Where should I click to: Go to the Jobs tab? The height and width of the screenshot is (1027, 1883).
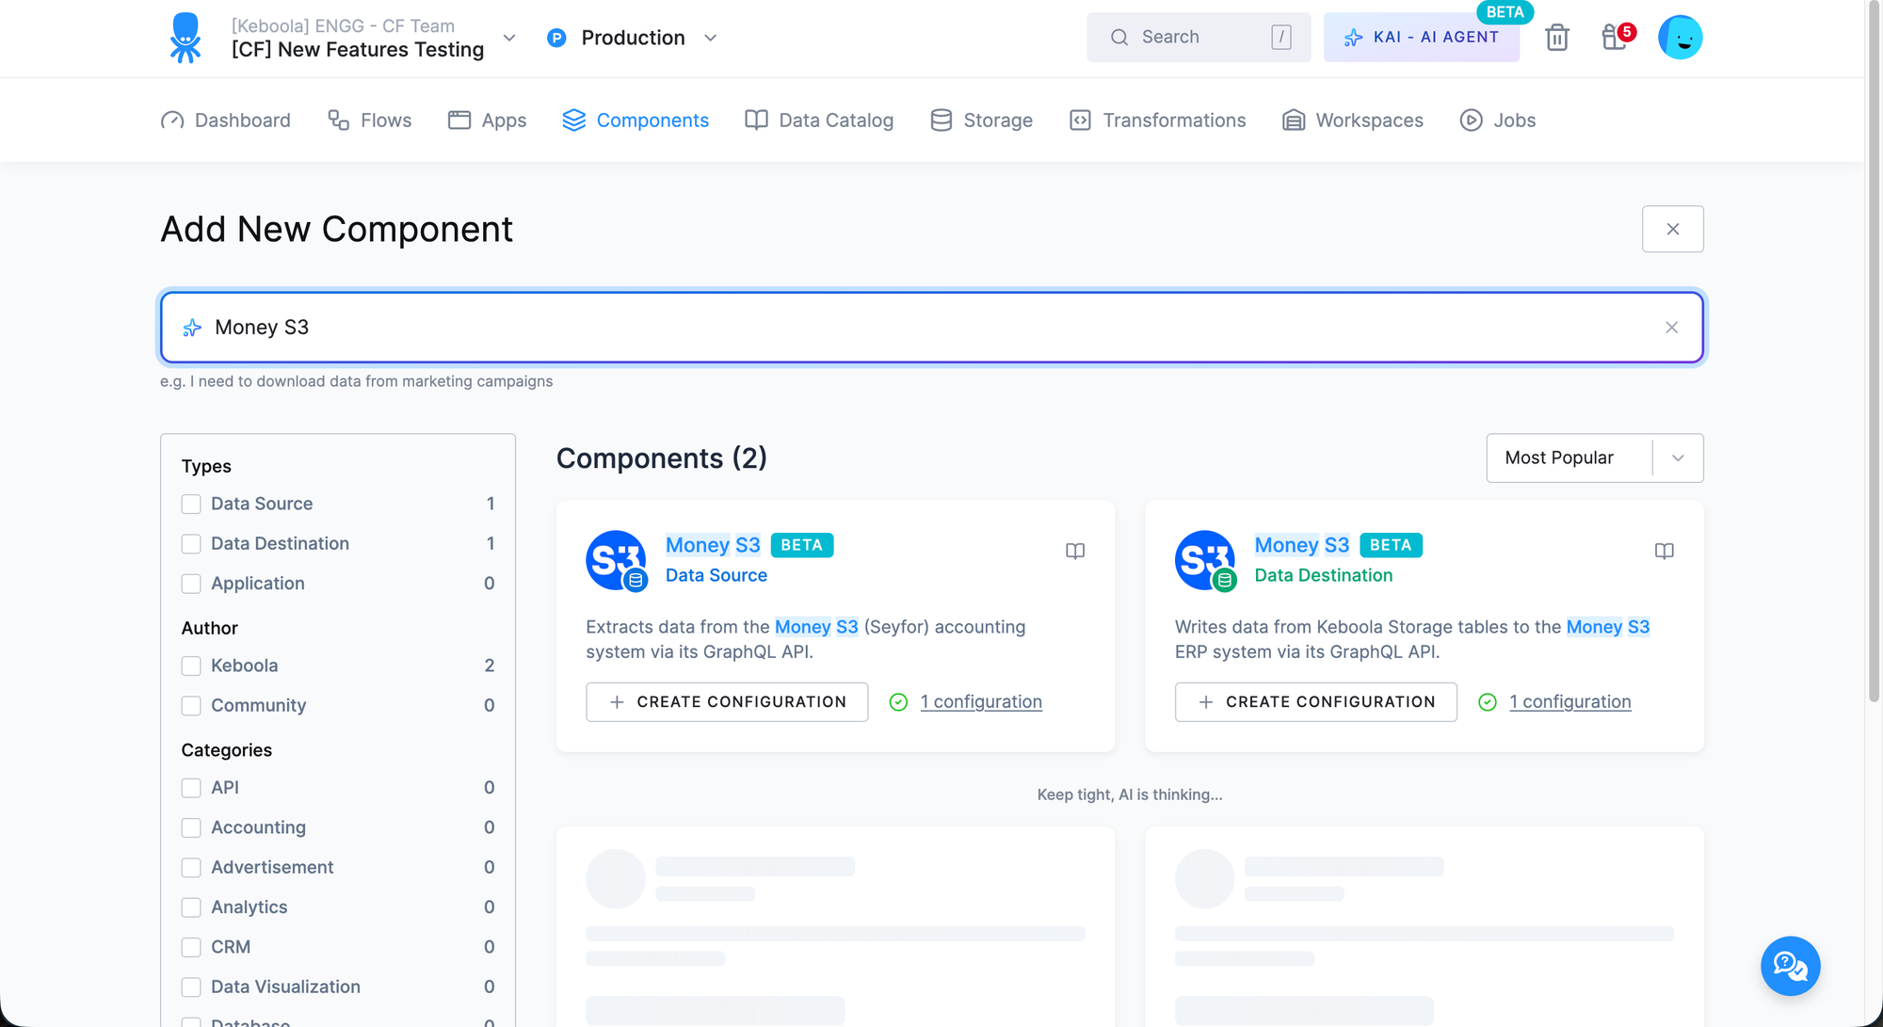click(1498, 120)
